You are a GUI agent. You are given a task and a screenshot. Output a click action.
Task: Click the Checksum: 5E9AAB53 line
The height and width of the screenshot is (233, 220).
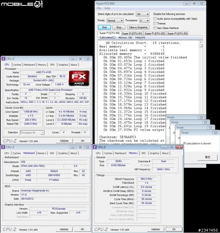[x=118, y=137]
